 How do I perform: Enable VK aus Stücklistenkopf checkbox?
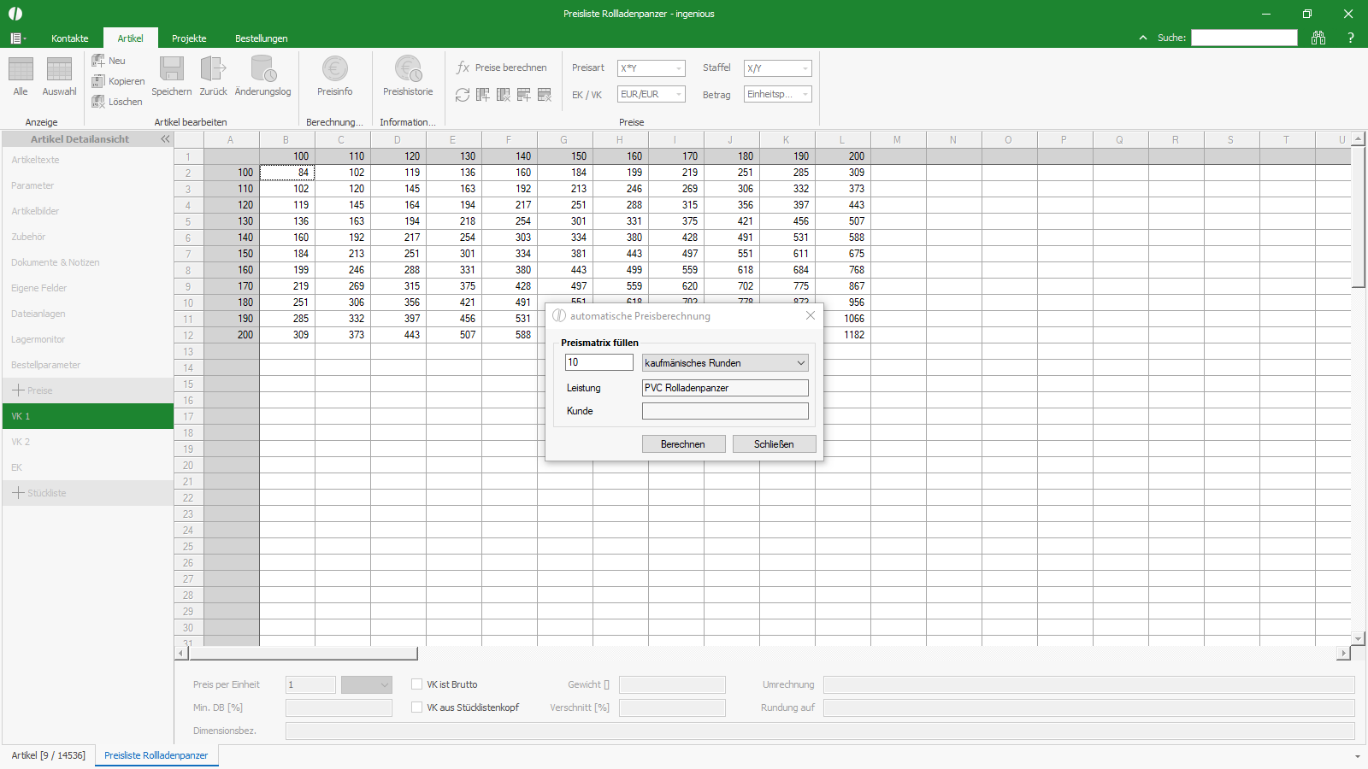pyautogui.click(x=417, y=707)
